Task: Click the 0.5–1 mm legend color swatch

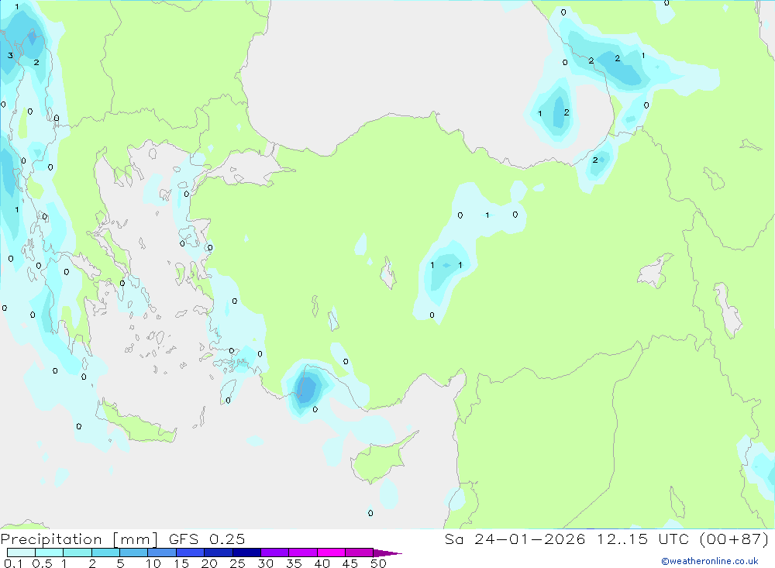Action: tap(49, 553)
